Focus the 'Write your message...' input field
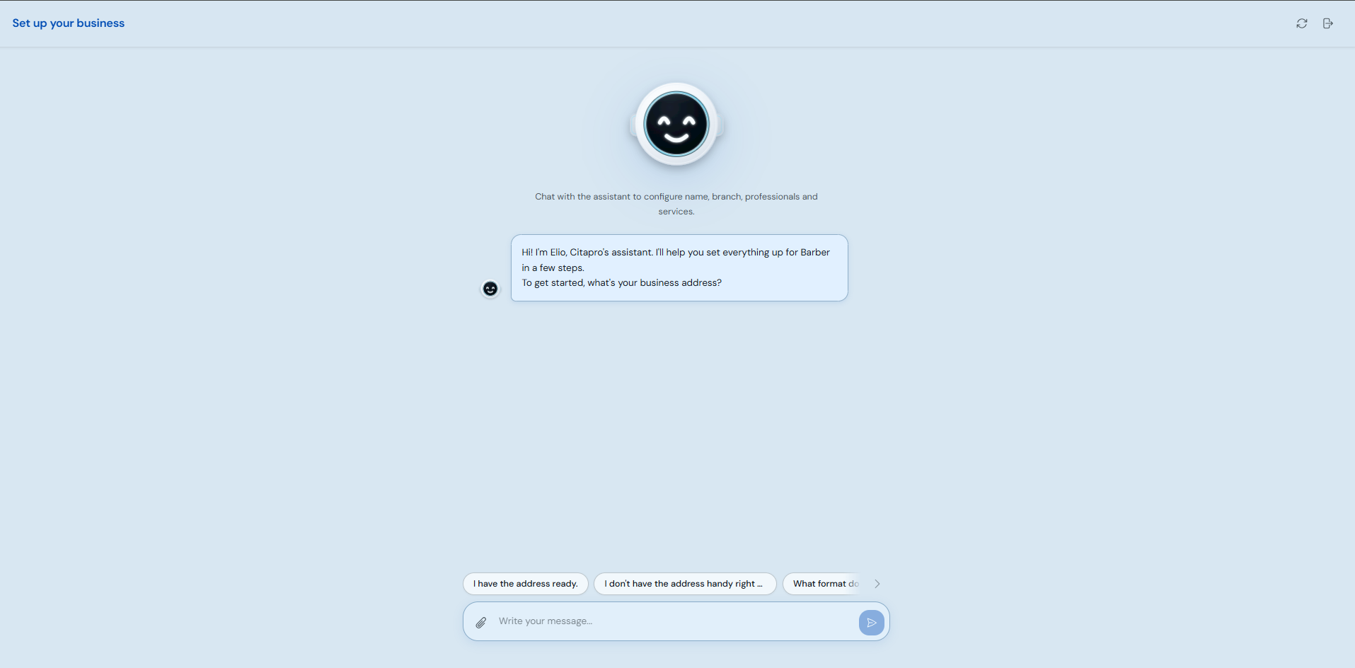The height and width of the screenshot is (668, 1355). pos(676,621)
